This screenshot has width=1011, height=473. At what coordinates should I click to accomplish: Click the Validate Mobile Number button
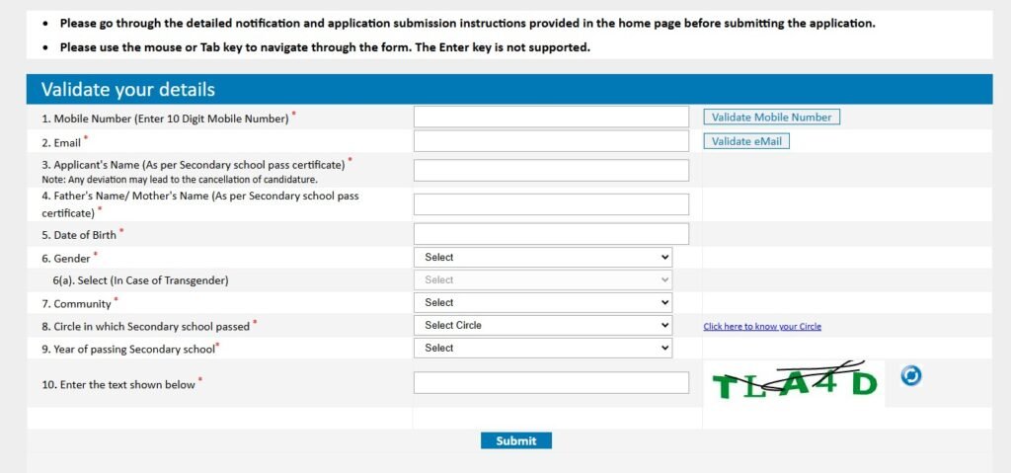pyautogui.click(x=772, y=118)
